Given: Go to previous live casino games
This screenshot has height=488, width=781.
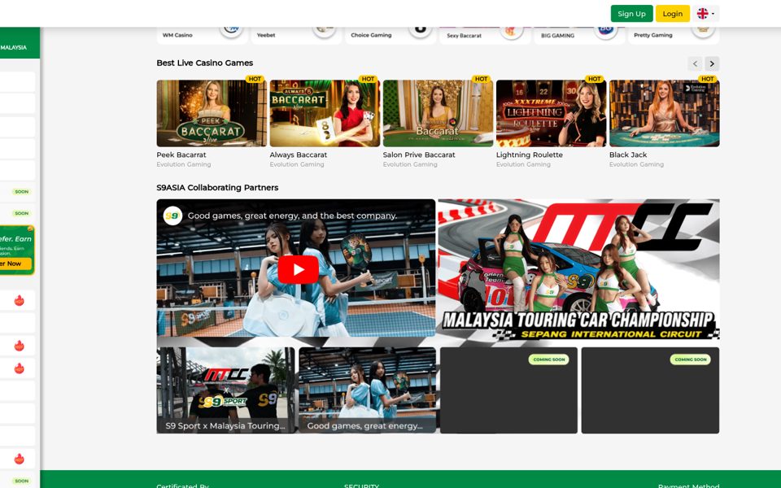Looking at the screenshot, I should pyautogui.click(x=695, y=63).
